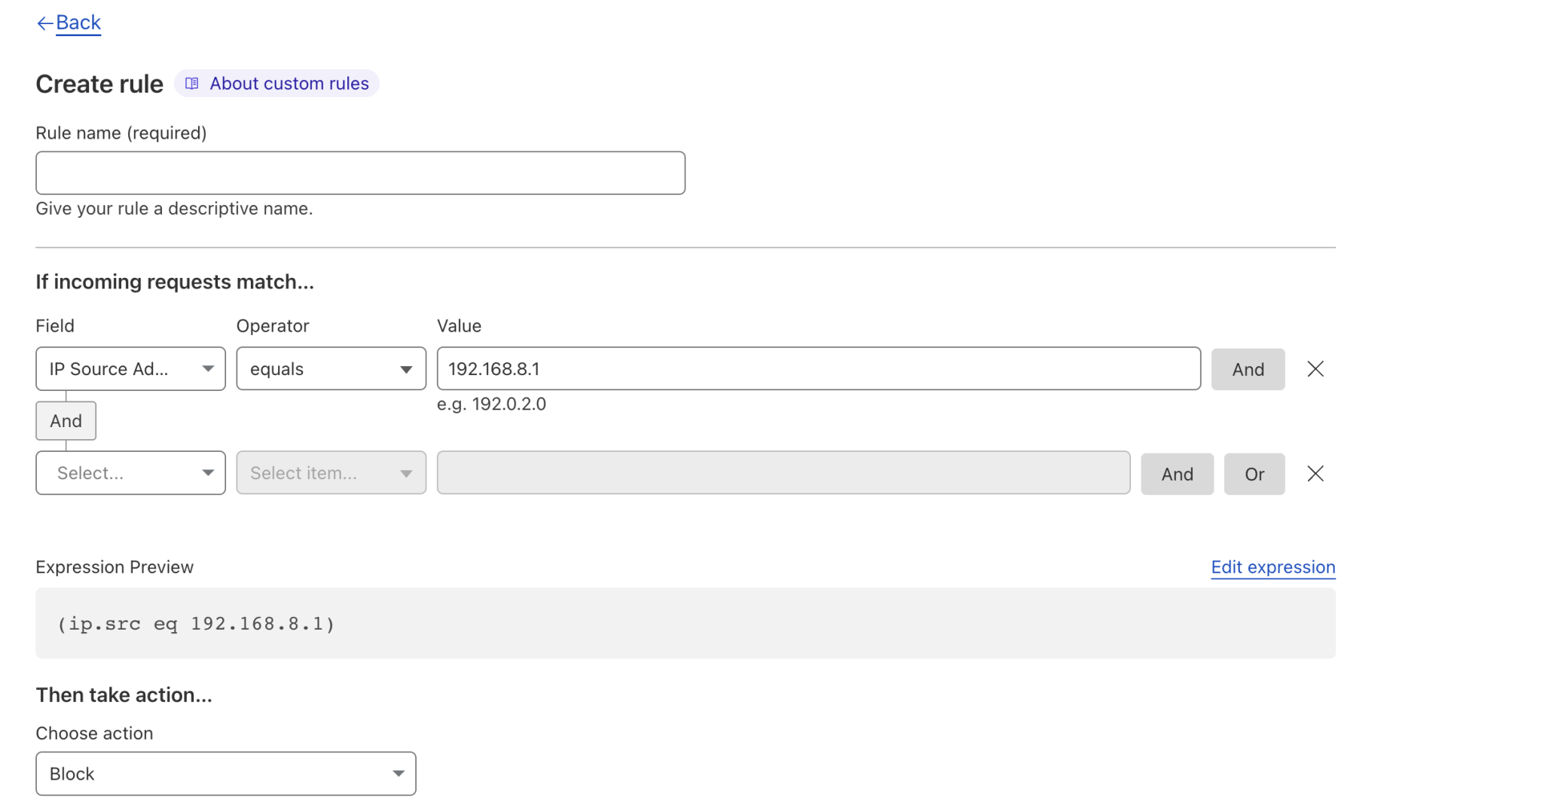Click the back arrow icon
1543x806 pixels.
pyautogui.click(x=44, y=23)
